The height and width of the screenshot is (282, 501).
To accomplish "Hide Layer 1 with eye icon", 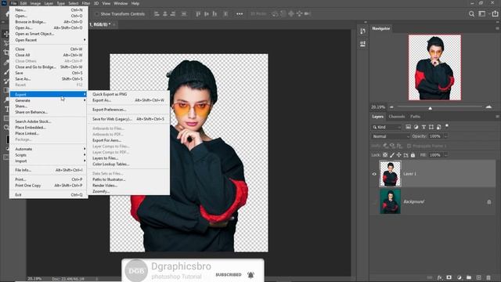I will [374, 174].
